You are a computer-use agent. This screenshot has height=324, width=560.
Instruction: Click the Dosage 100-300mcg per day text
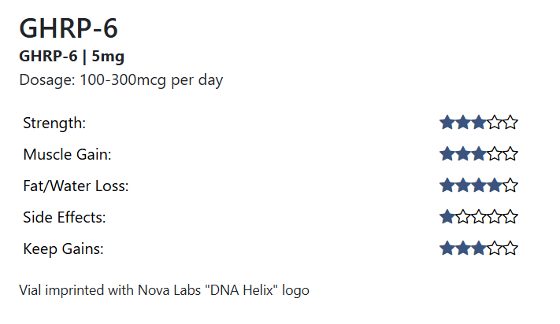[121, 80]
